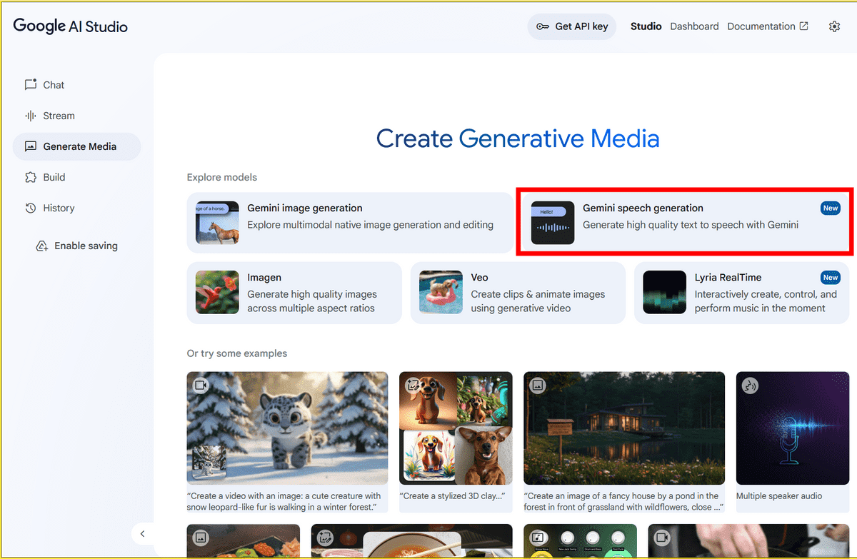Screen dimensions: 857x559
Task: Open the fancy house by pond example
Action: tap(624, 428)
